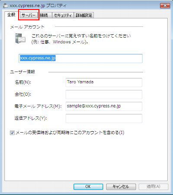The image size is (173, 195).
Task: Click the 適用(A) button
Action: (154, 187)
